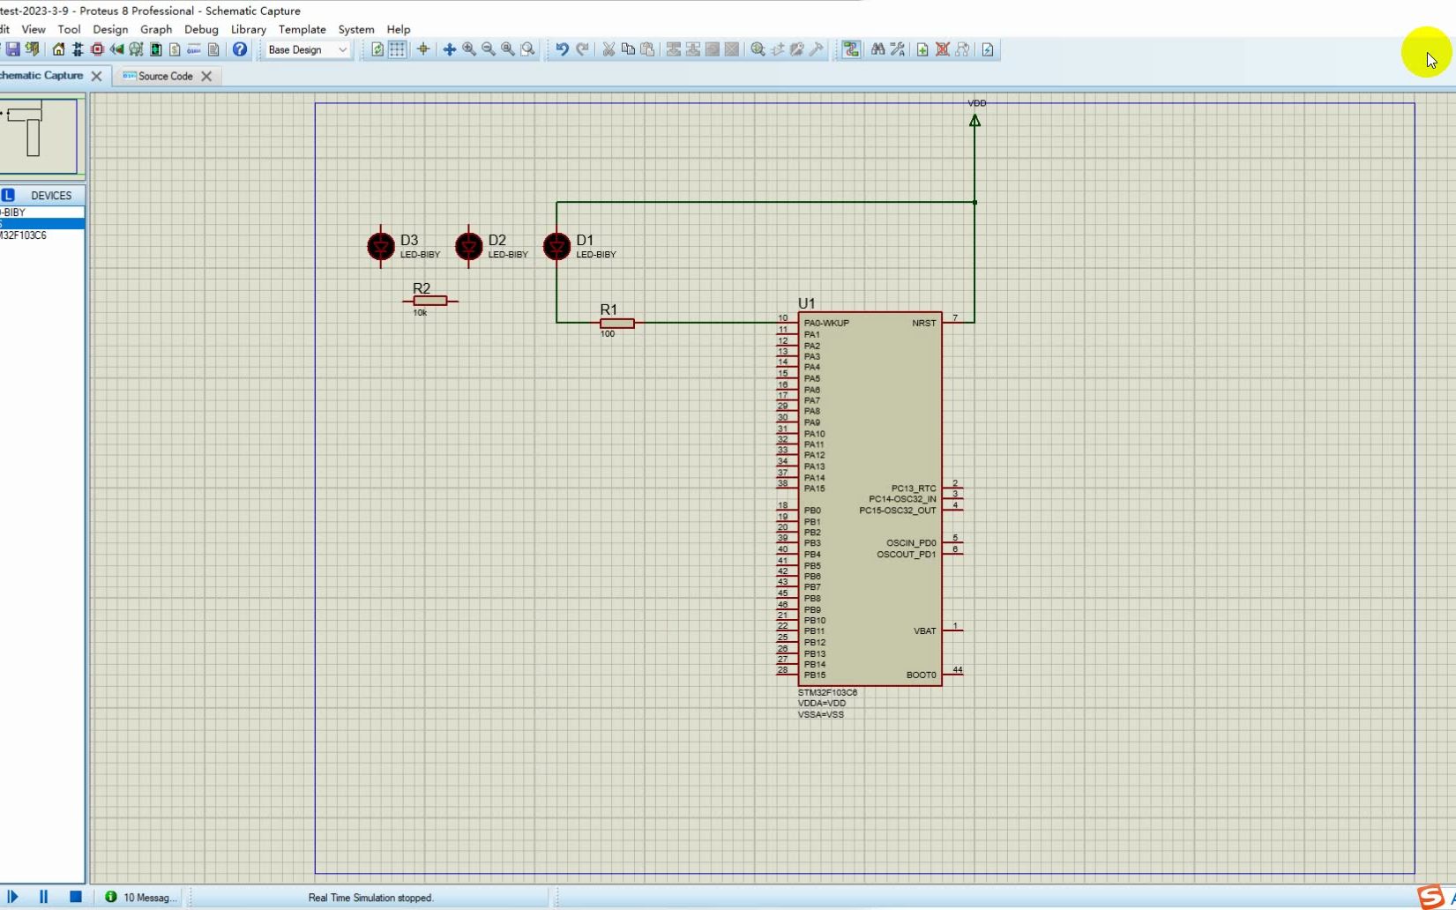Paste from clipboard using the toolbar icon
Image resolution: width=1456 pixels, height=910 pixels.
[x=647, y=49]
